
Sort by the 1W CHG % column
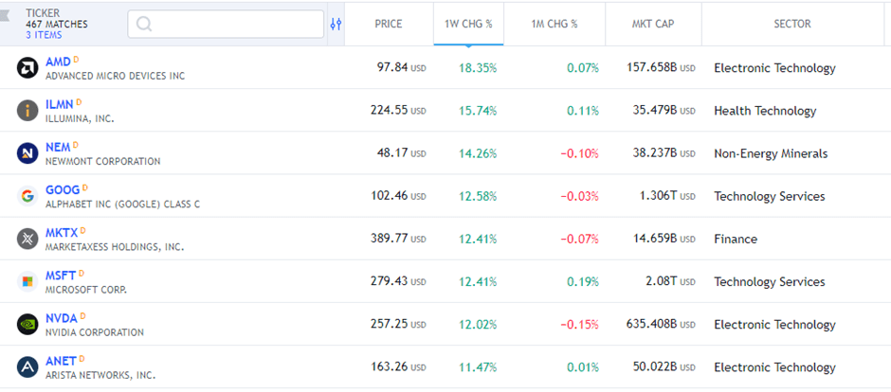[x=468, y=24]
